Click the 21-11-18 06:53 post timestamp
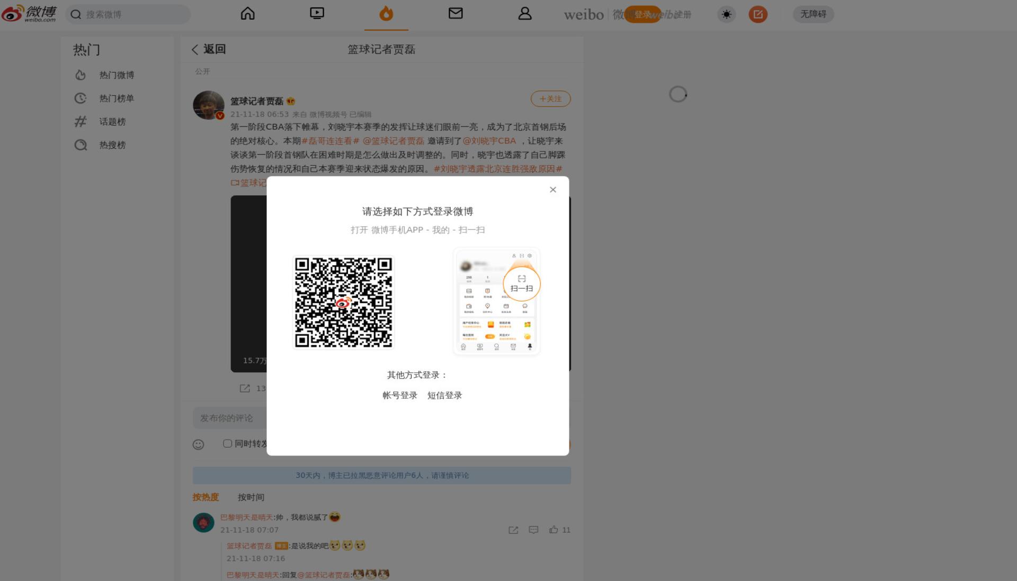 tap(260, 114)
